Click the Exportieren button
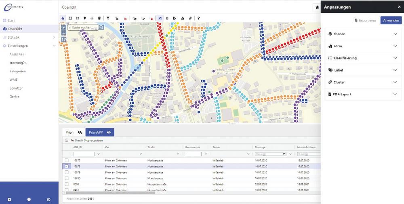The image size is (404, 204). 365,20
